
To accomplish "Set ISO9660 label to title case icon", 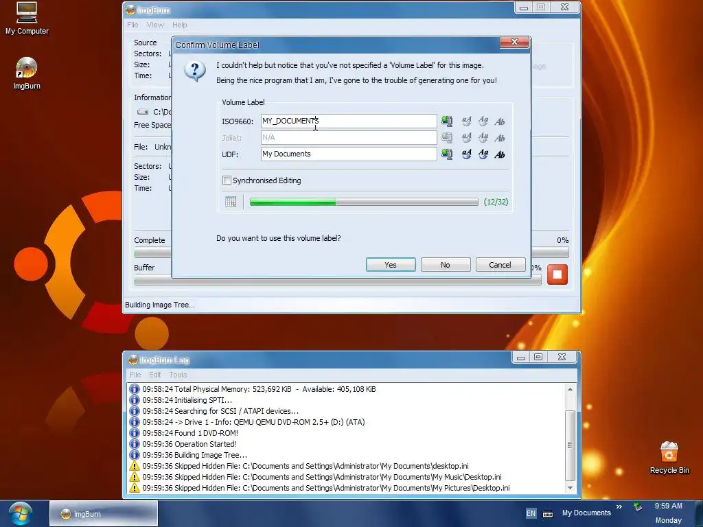I will (500, 121).
